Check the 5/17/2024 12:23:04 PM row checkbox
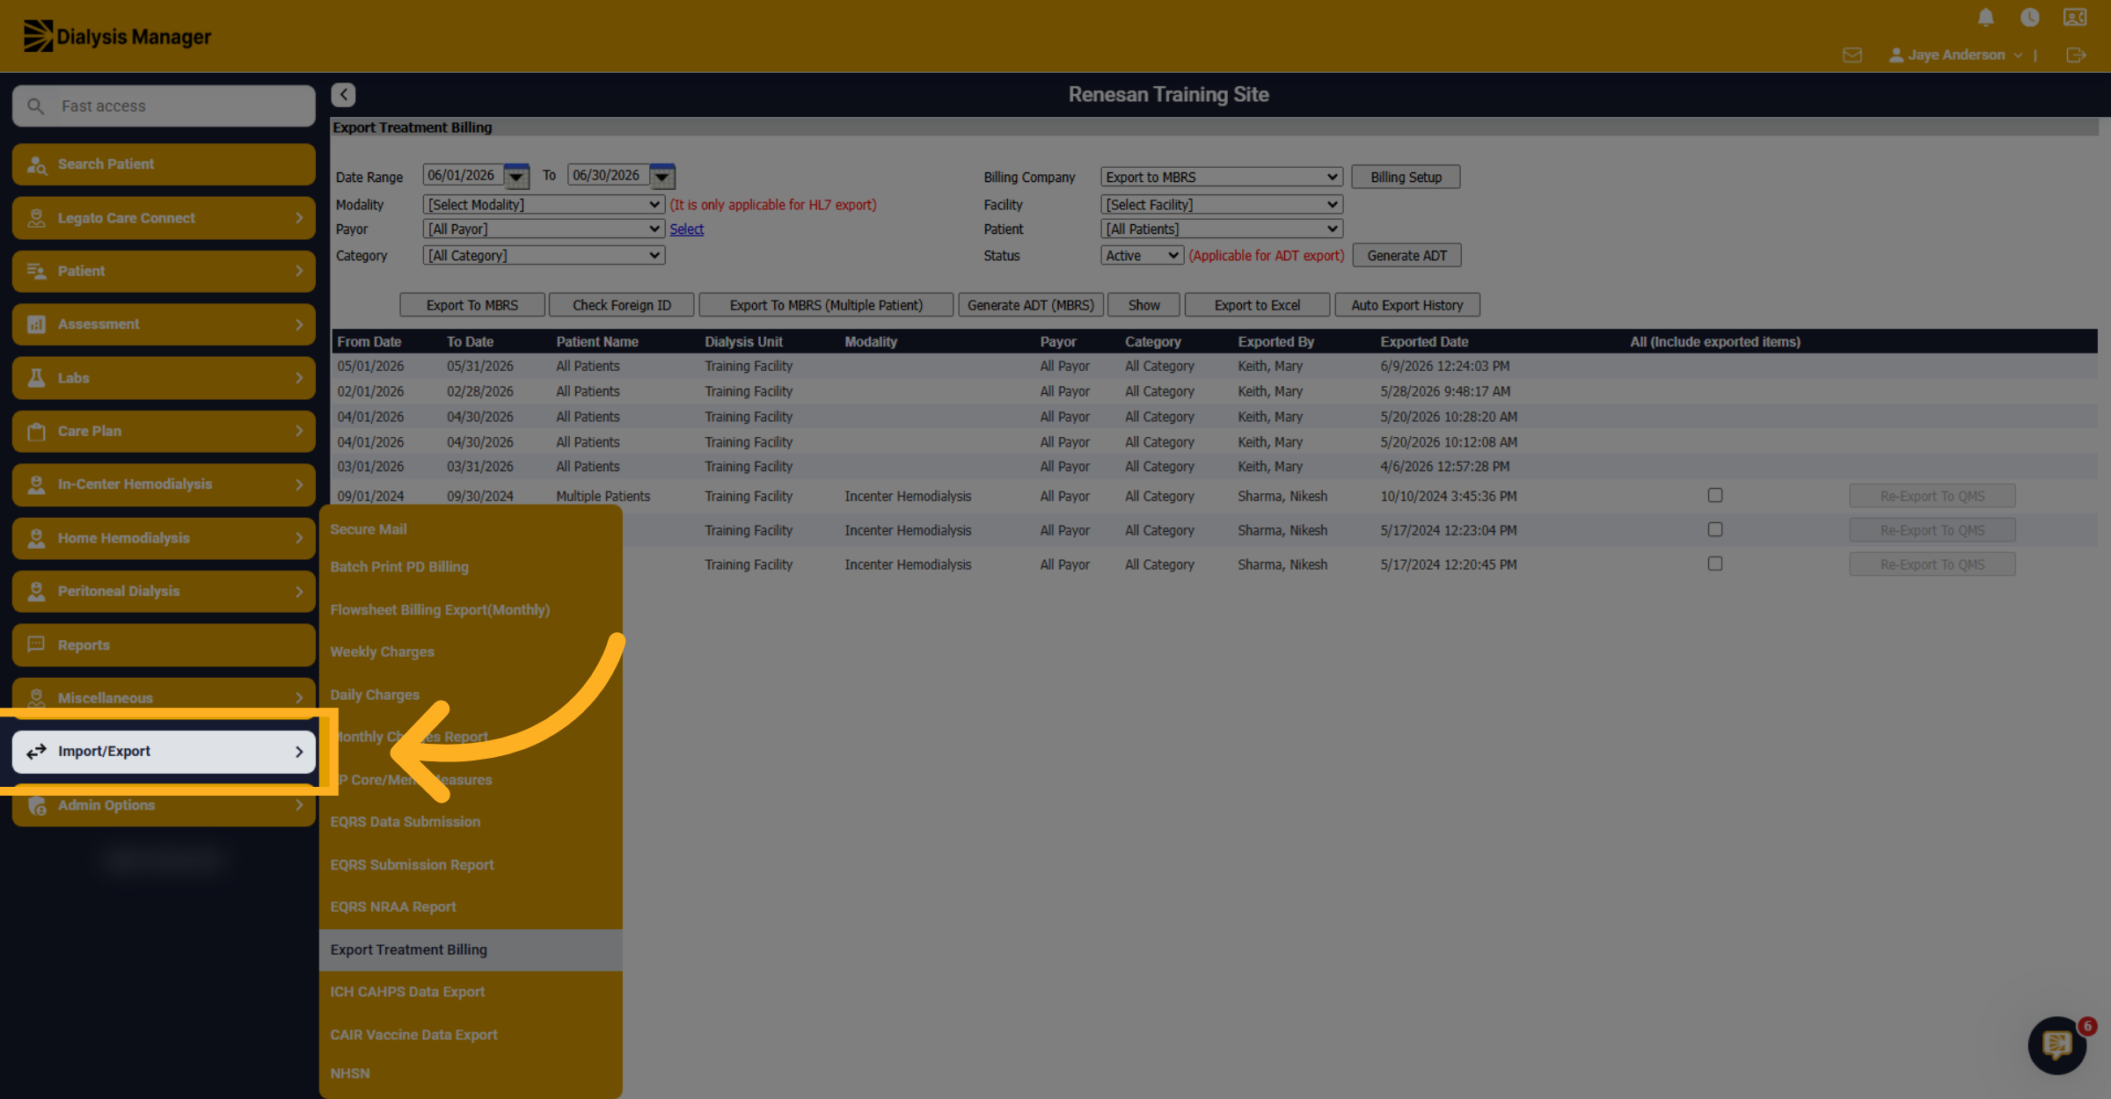Viewport: 2111px width, 1099px height. tap(1714, 529)
